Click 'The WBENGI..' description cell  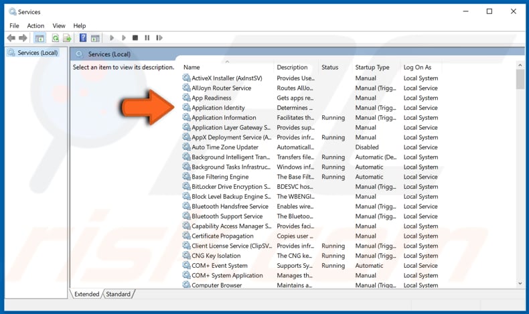coord(295,196)
